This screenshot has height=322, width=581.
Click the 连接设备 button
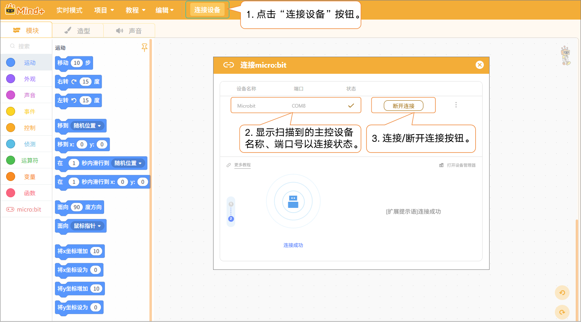coord(207,10)
